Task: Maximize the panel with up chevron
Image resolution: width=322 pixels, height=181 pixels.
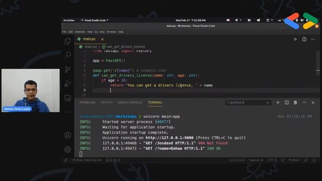Action: point(304,103)
